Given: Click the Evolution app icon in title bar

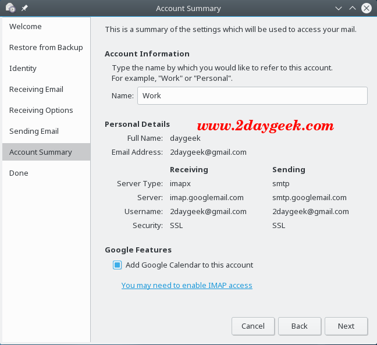Looking at the screenshot, I should (x=10, y=8).
